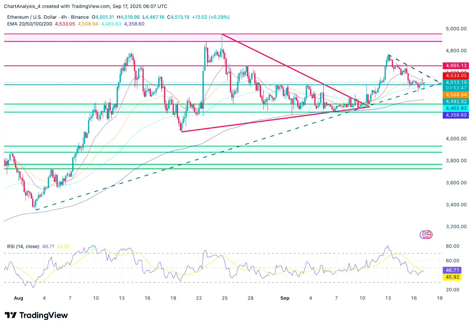
Task: Click the Sep date on time axis
Action: 285,298
